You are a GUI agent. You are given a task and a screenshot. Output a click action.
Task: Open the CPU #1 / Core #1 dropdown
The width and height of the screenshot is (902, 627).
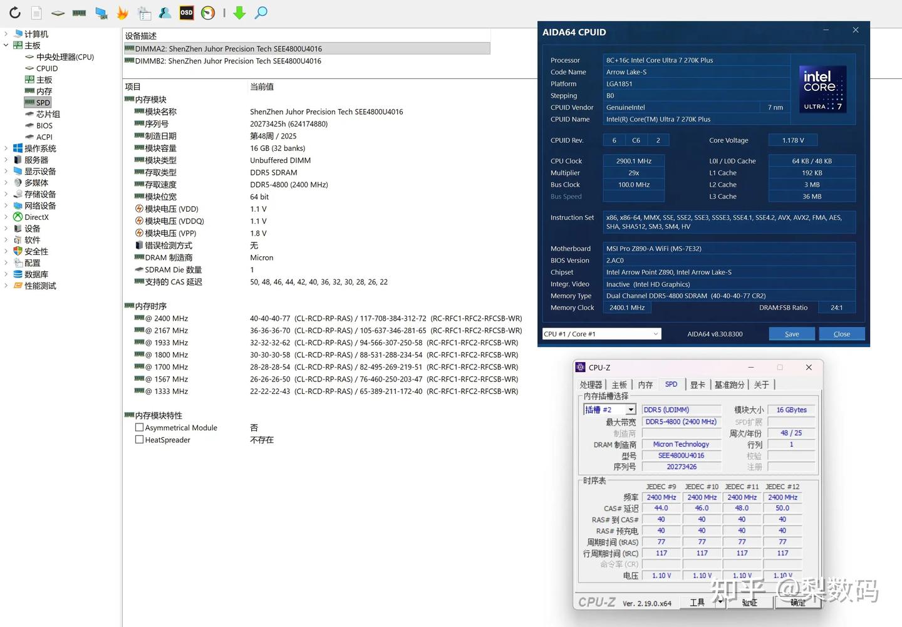[601, 334]
